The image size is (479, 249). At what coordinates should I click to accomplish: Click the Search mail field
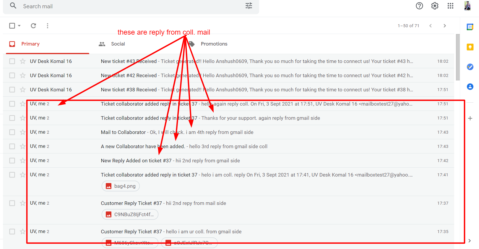(x=131, y=6)
